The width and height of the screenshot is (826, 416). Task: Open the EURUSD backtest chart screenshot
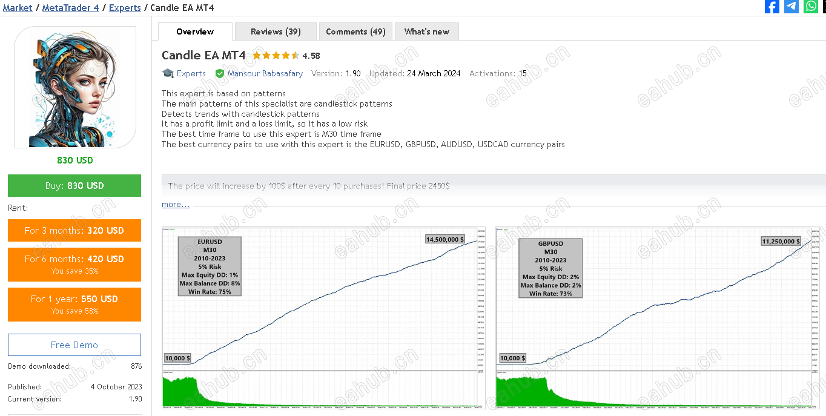point(324,318)
